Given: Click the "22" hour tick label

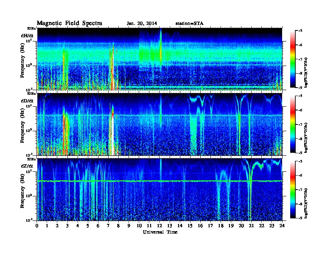Looking at the screenshot, I should click(262, 226).
